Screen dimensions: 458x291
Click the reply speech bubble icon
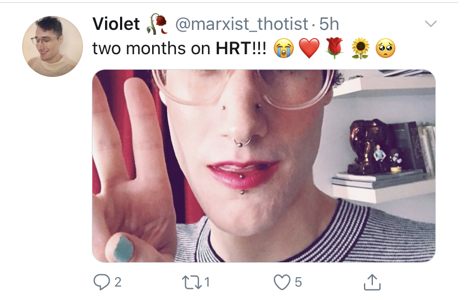point(101,282)
